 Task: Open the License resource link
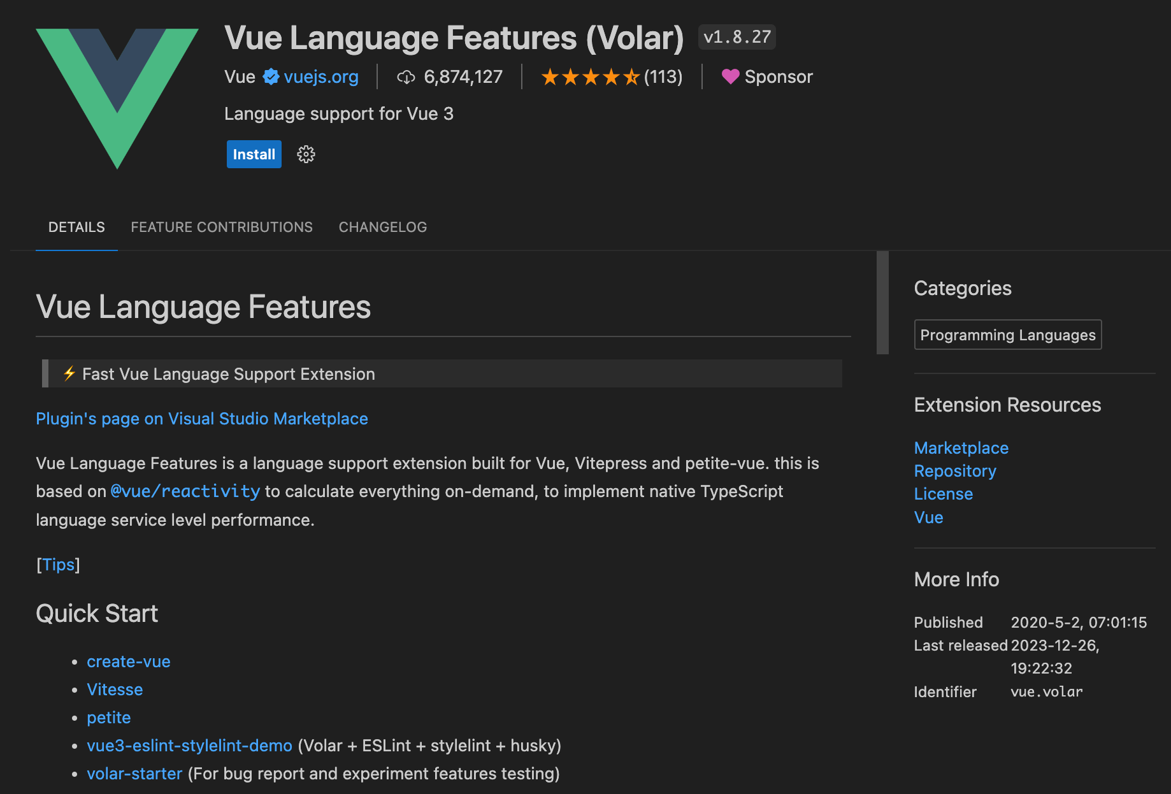point(944,494)
